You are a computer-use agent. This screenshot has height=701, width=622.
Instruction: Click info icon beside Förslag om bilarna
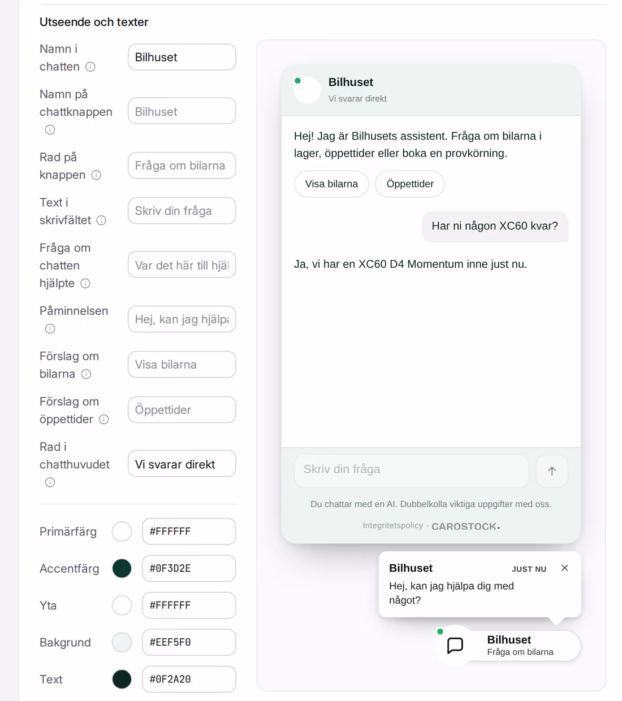point(86,374)
